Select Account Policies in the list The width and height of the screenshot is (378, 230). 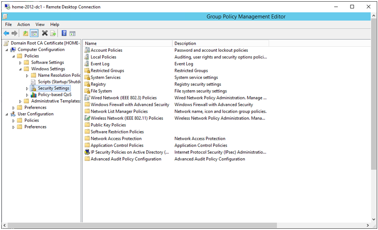tap(107, 50)
